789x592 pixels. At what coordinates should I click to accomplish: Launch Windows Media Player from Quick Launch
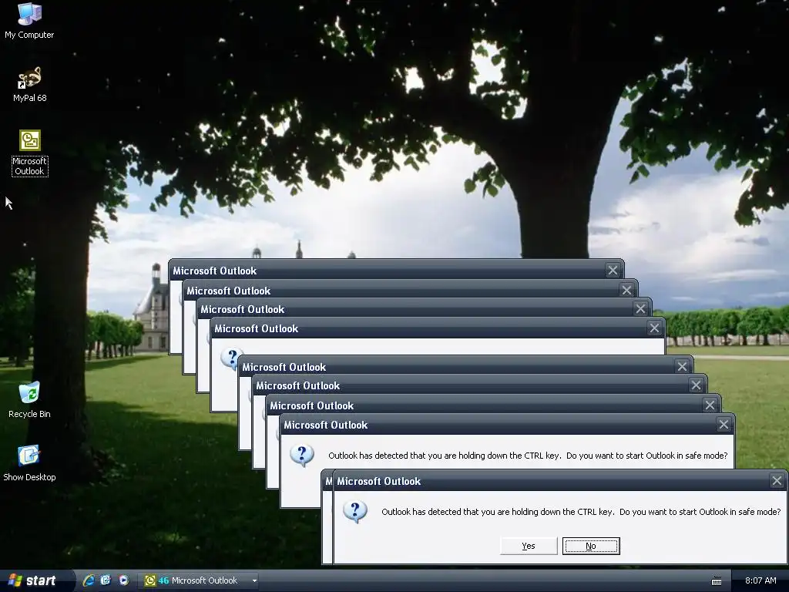pyautogui.click(x=123, y=580)
